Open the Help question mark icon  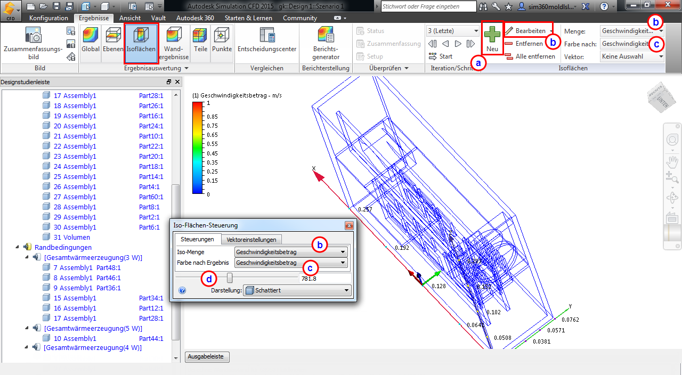click(x=604, y=6)
